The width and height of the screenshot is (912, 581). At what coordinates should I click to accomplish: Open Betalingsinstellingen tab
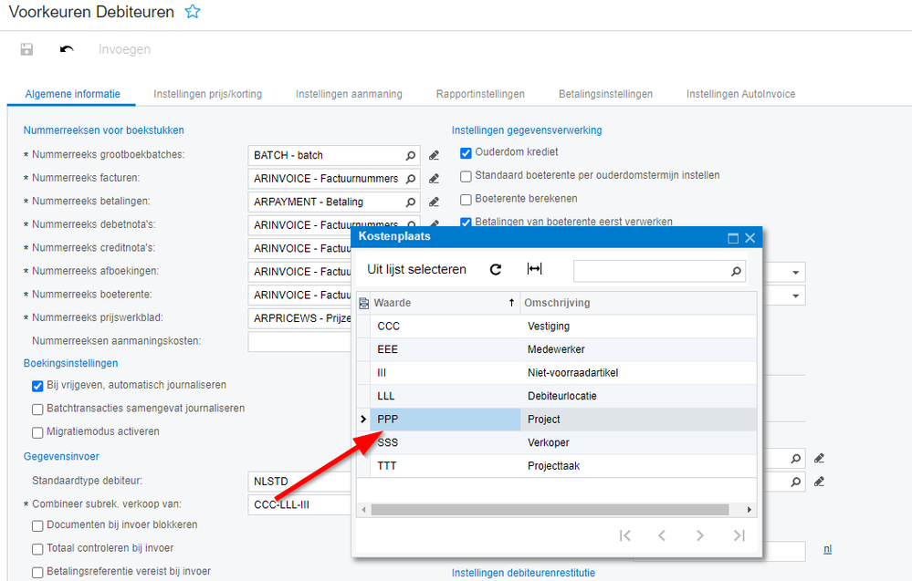click(605, 94)
